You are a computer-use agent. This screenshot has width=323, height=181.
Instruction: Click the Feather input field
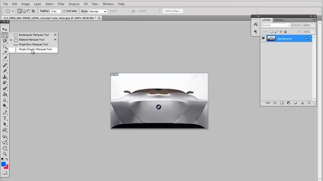[56, 11]
